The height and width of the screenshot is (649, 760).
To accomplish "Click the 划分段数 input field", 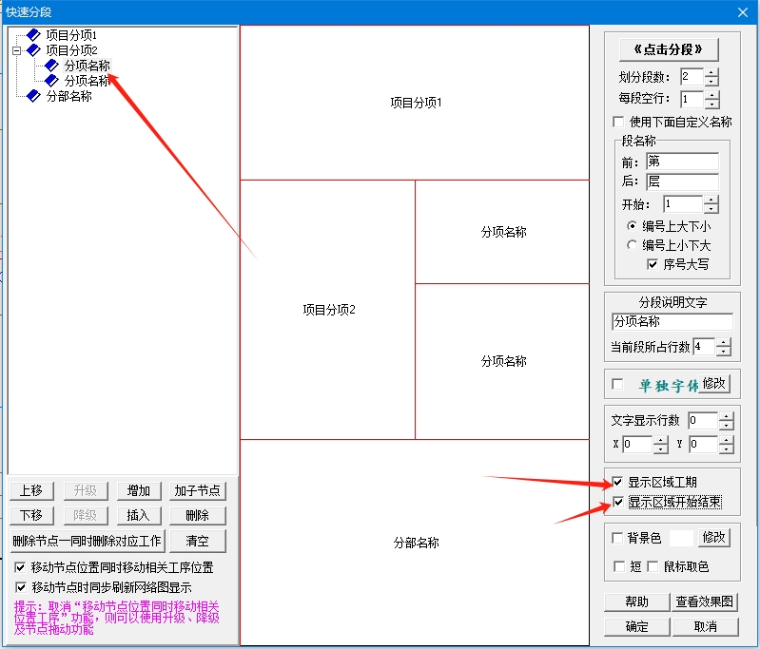I will pyautogui.click(x=692, y=77).
